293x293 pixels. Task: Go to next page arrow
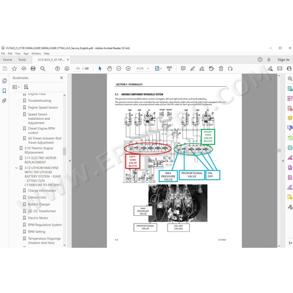tap(67, 69)
